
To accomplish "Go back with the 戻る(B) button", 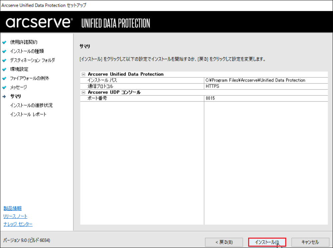I will click(224, 242).
